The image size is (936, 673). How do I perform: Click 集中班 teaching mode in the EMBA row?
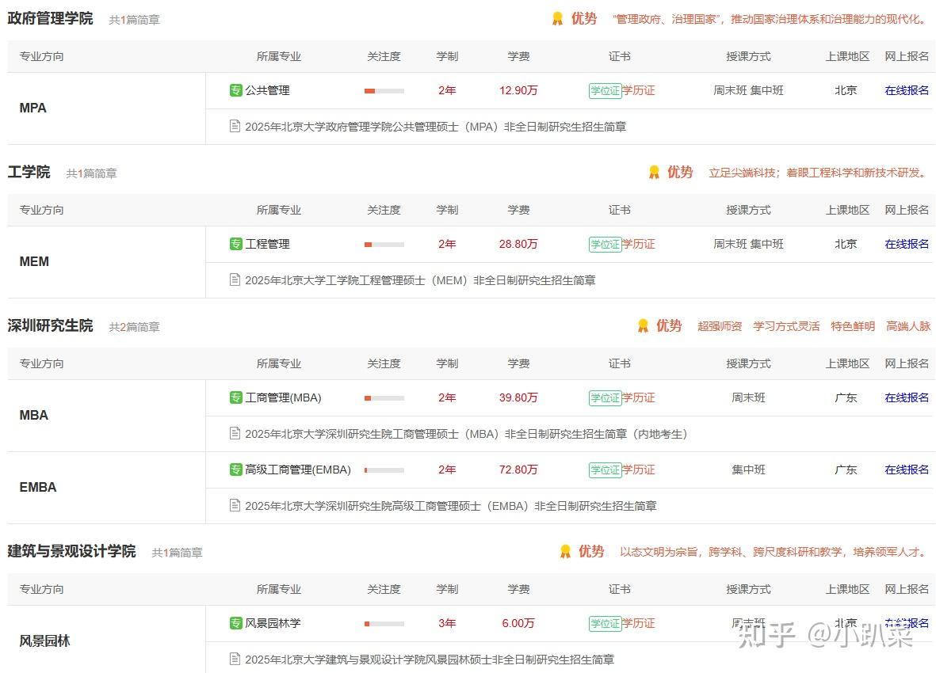click(x=748, y=470)
